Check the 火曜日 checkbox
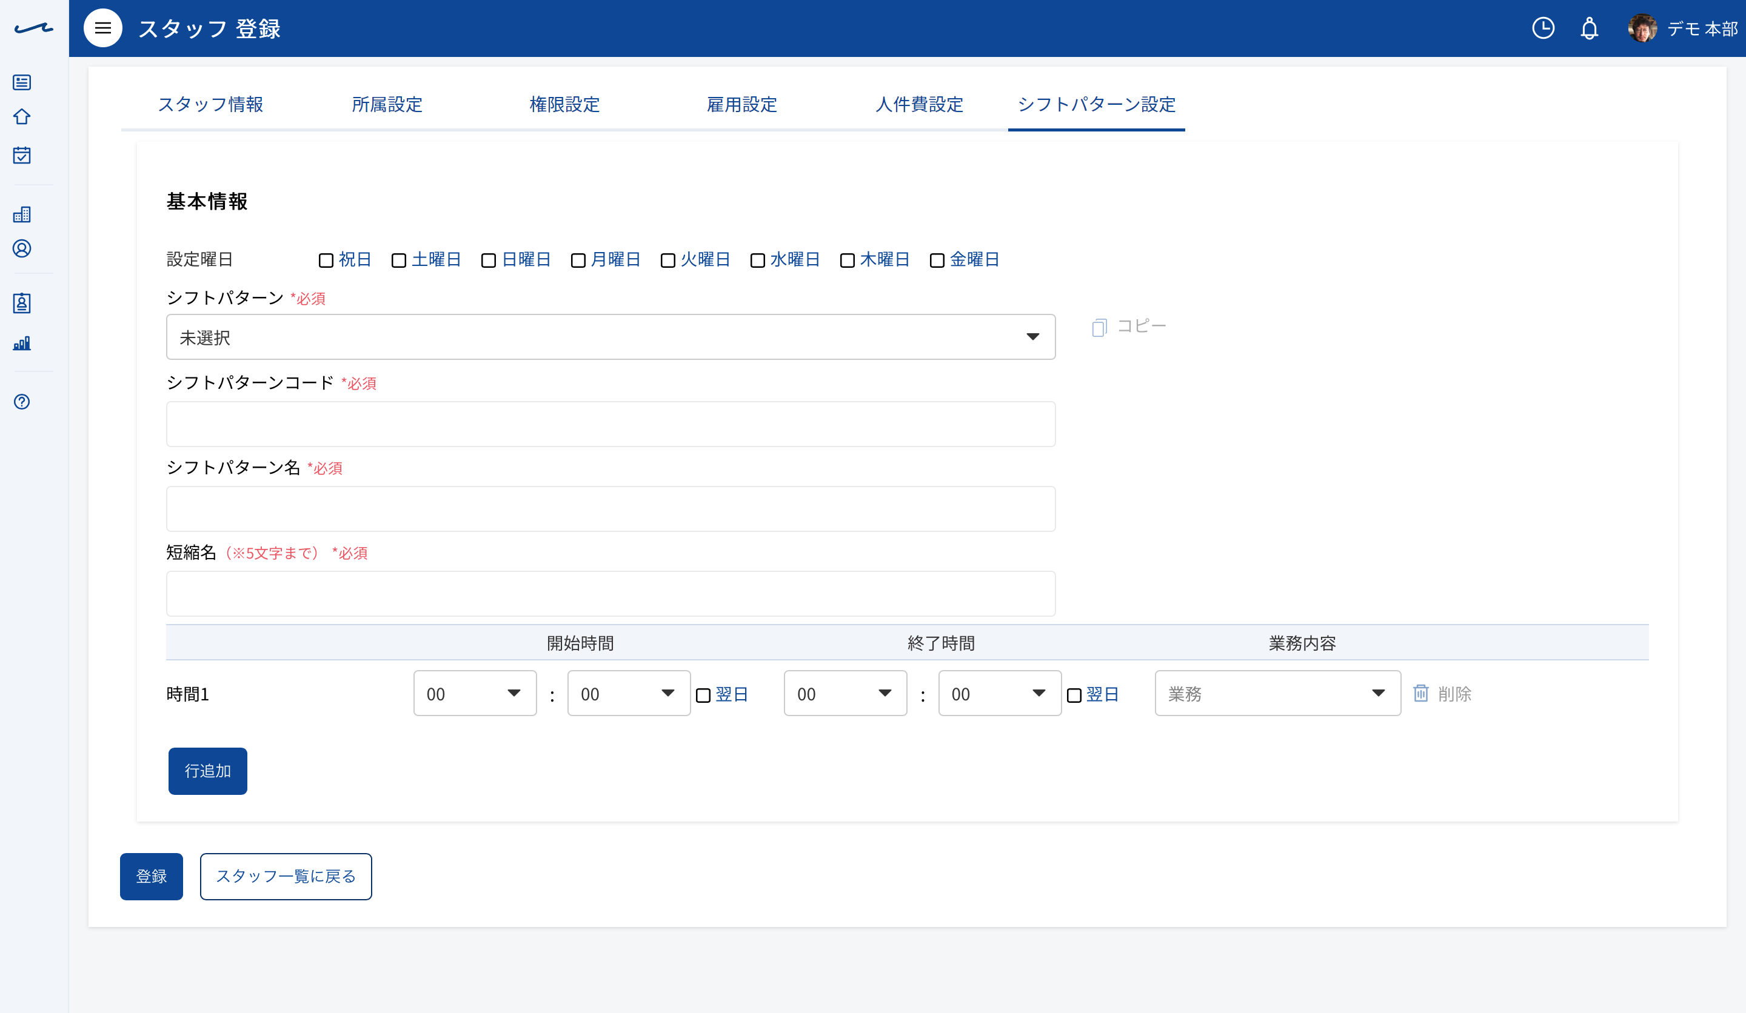1746x1013 pixels. 668,261
